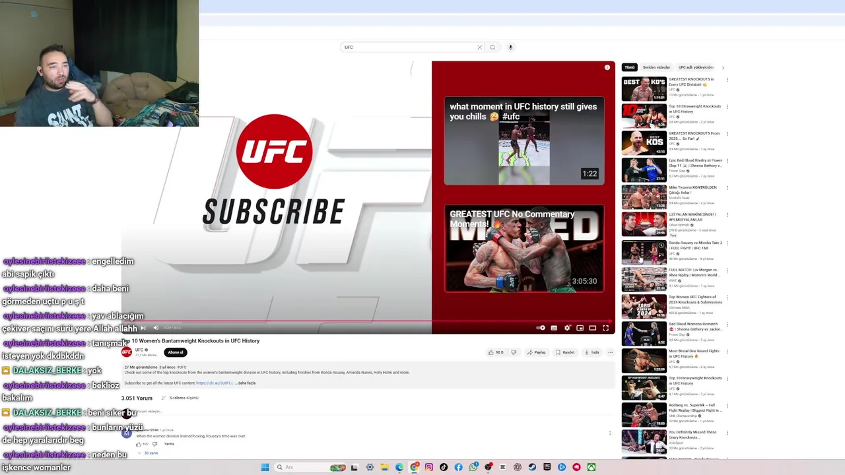Open more actions menu beside İndir
Screen dimensions: 845x475
coord(610,352)
